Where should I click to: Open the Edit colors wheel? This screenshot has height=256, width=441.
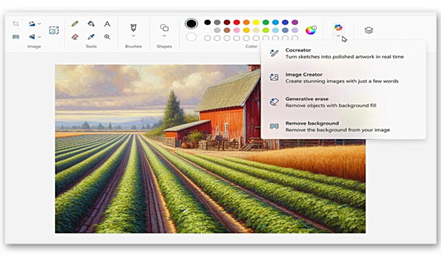(311, 30)
